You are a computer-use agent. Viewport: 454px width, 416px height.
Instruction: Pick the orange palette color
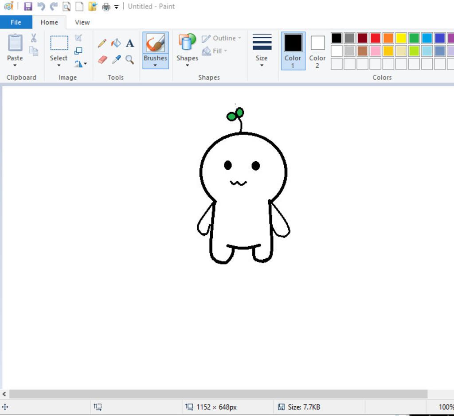[x=388, y=38]
